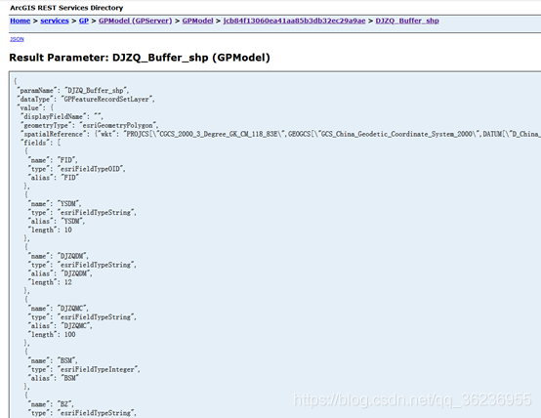Click the geometryType esriGeometryPolygon line
The width and height of the screenshot is (541, 418).
pos(90,125)
